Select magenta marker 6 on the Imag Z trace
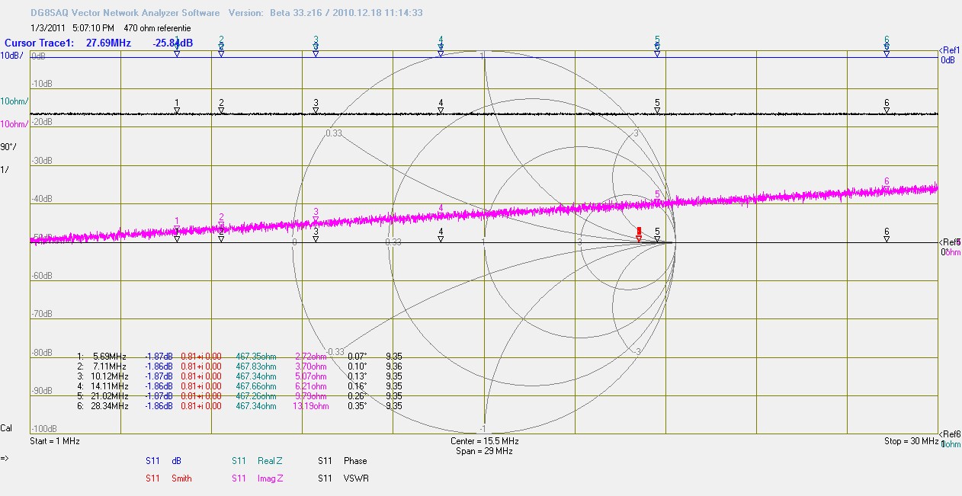962x496 pixels. 887,185
